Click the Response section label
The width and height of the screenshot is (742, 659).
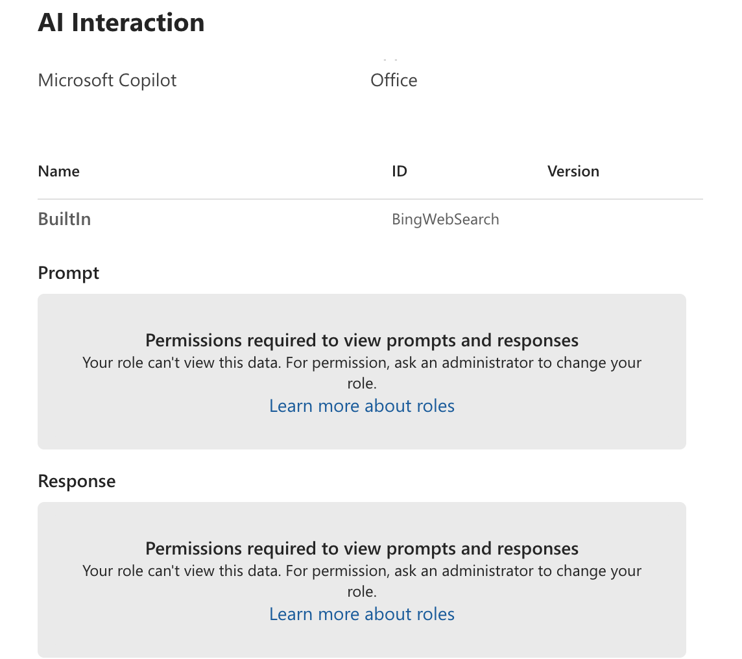77,481
